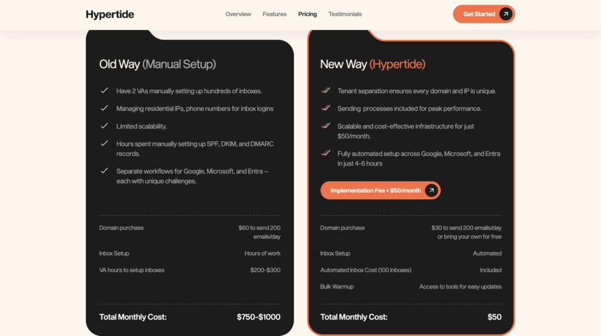Viewport: 601px width, 336px height.
Task: Click the 'Automated' value
Action: point(487,253)
